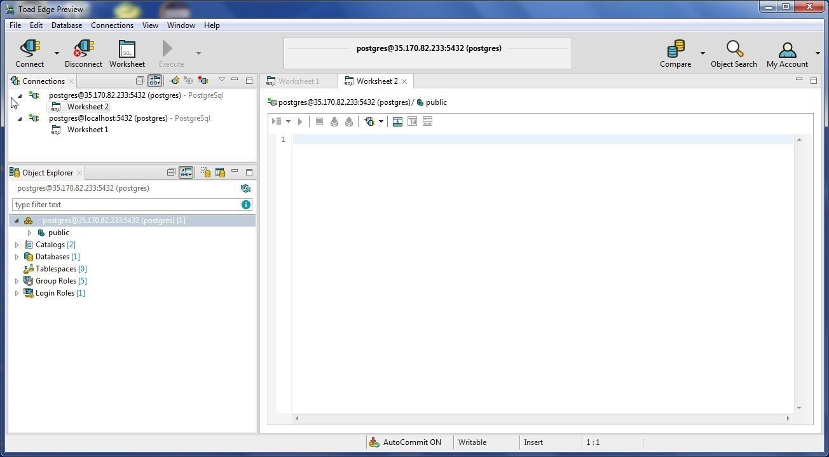
Task: Collapse all in the Connections panel
Action: coord(140,81)
